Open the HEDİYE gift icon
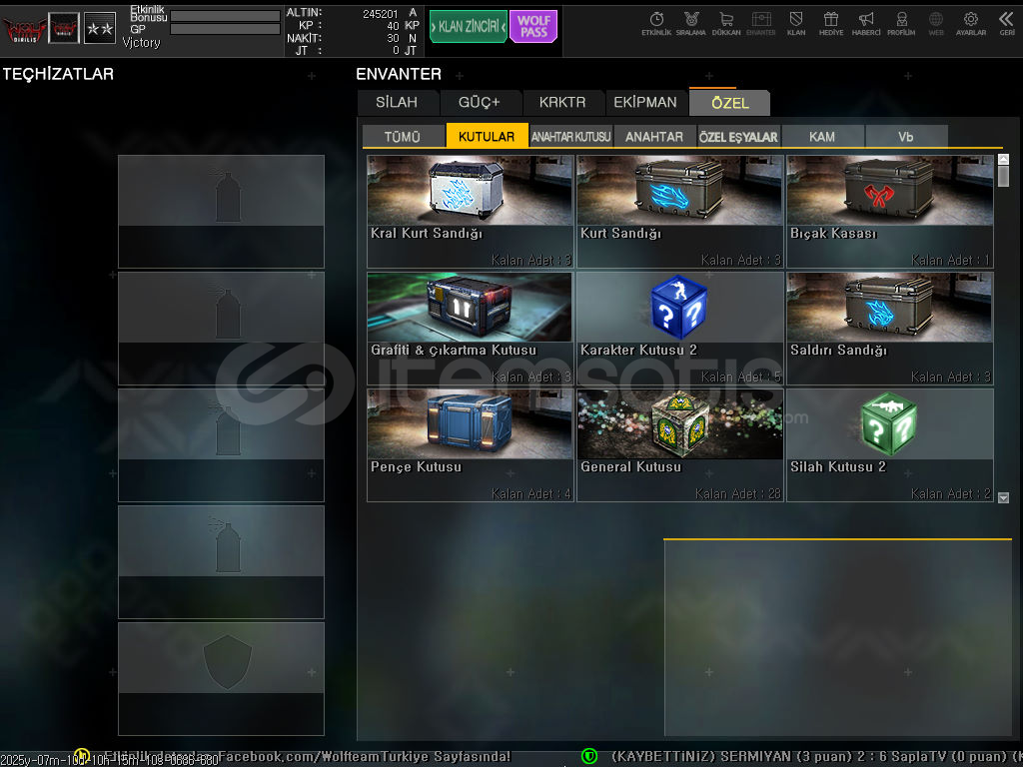 tap(831, 24)
